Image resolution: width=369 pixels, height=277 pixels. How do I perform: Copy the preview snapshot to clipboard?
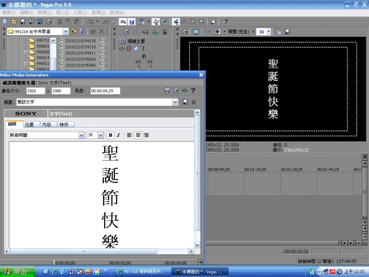278,32
